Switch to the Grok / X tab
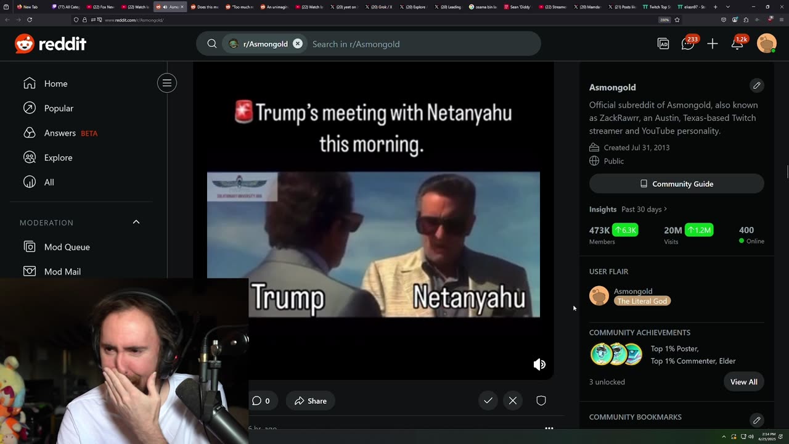The height and width of the screenshot is (444, 789). 379,7
